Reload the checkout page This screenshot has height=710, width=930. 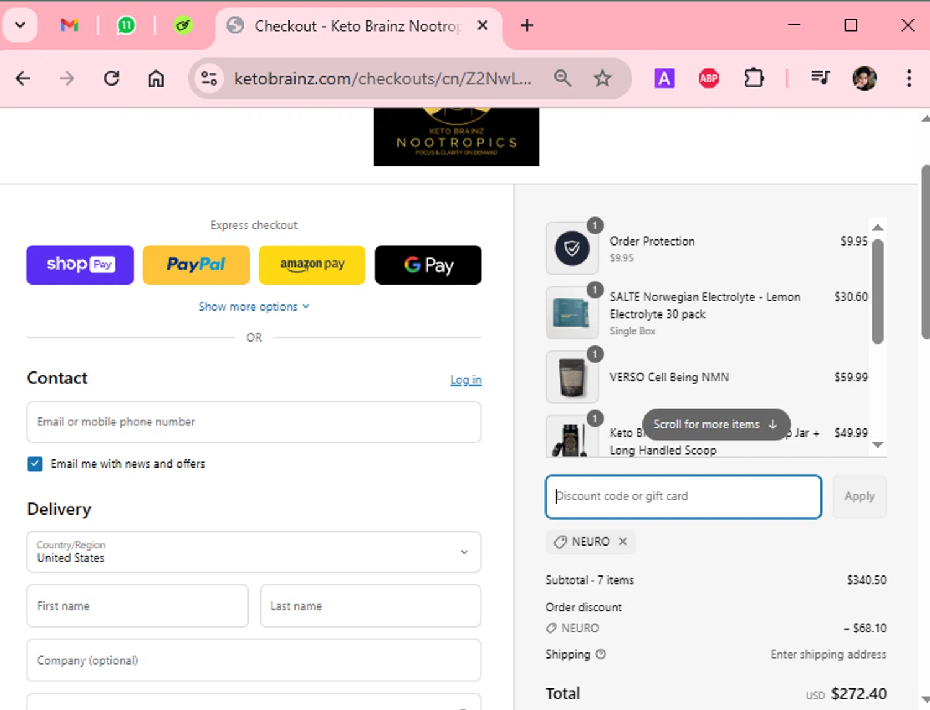coord(112,78)
